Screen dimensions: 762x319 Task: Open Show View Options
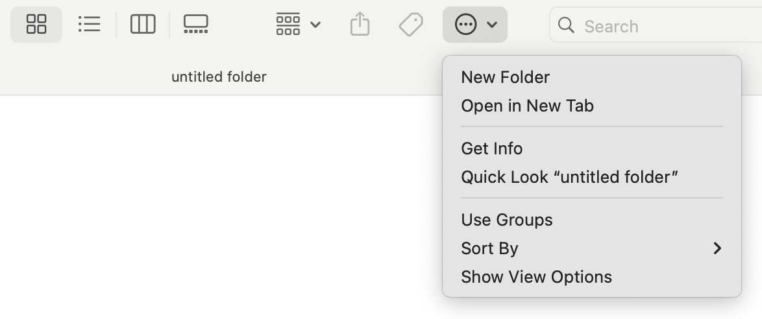tap(536, 277)
